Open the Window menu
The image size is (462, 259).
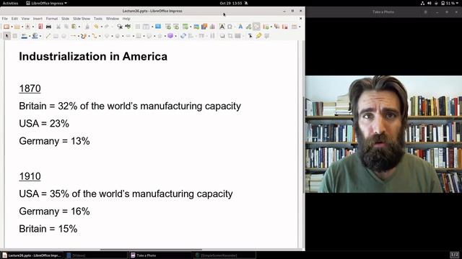coord(113,19)
